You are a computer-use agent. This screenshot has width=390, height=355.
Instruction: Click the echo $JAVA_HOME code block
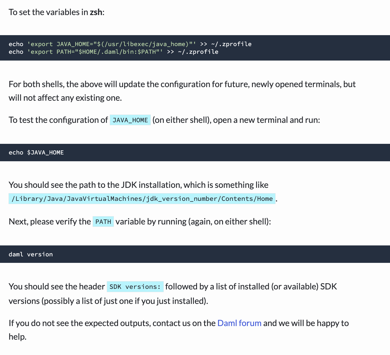pos(36,152)
